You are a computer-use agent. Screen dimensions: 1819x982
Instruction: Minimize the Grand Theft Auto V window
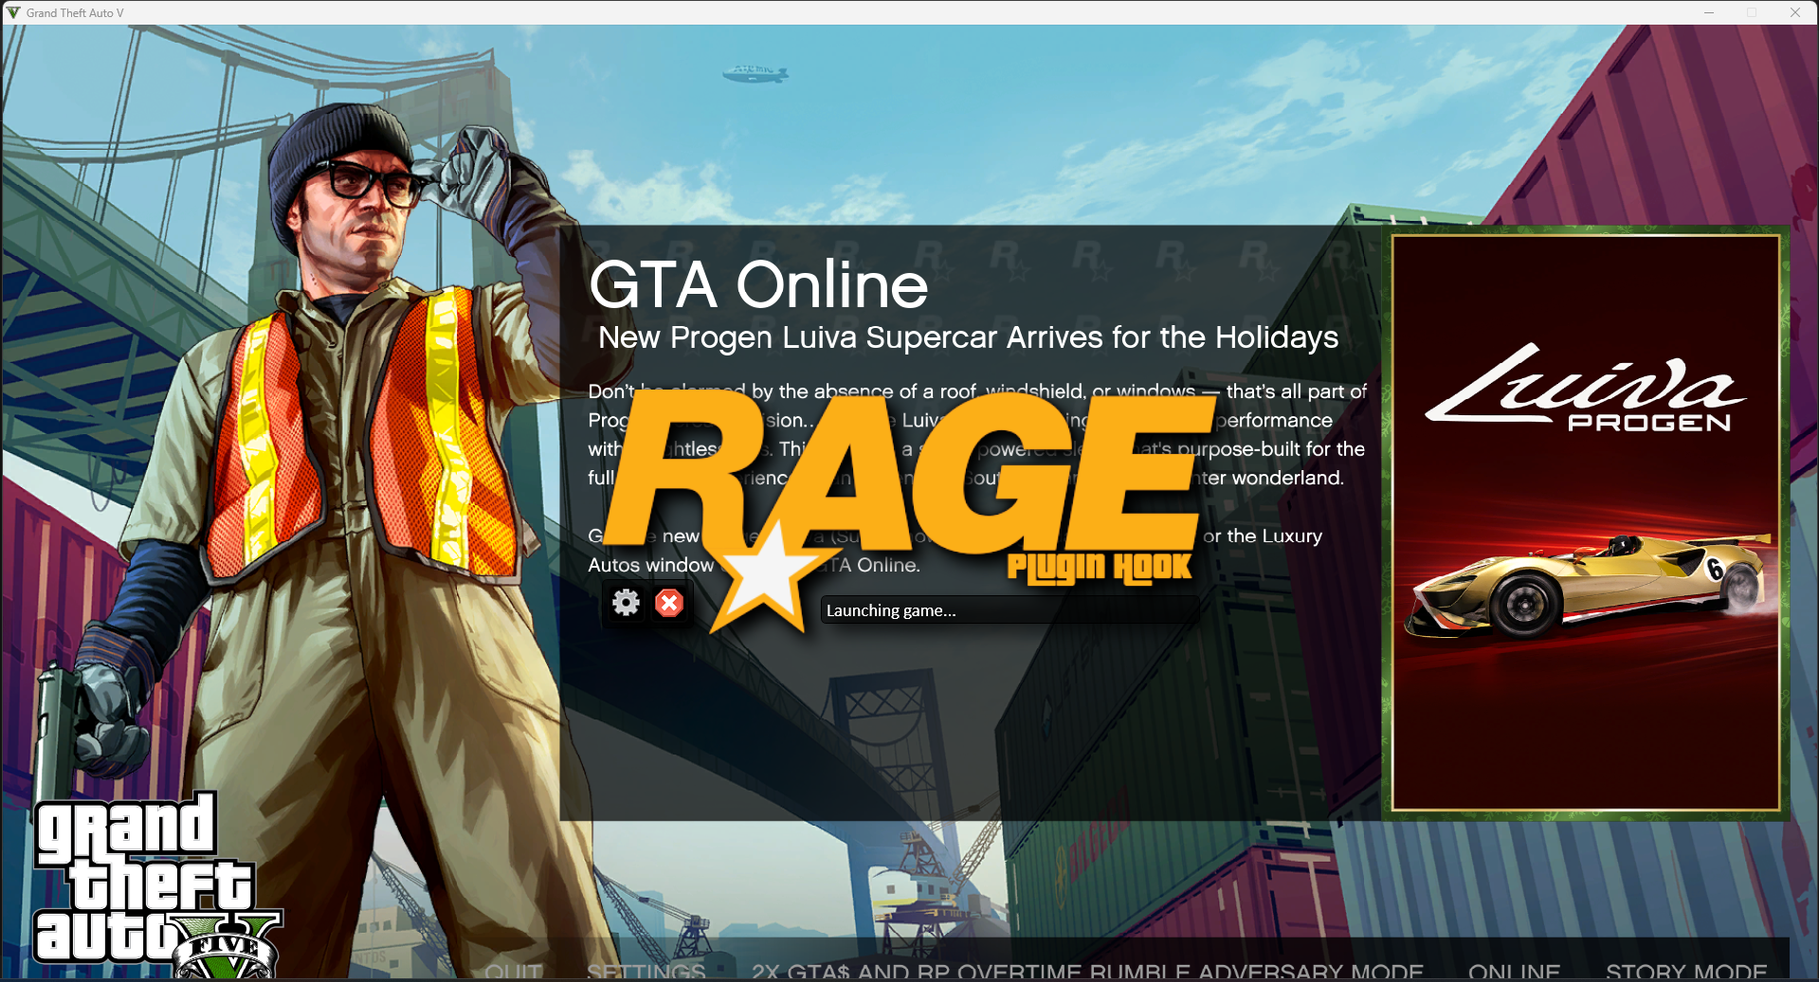[1709, 12]
